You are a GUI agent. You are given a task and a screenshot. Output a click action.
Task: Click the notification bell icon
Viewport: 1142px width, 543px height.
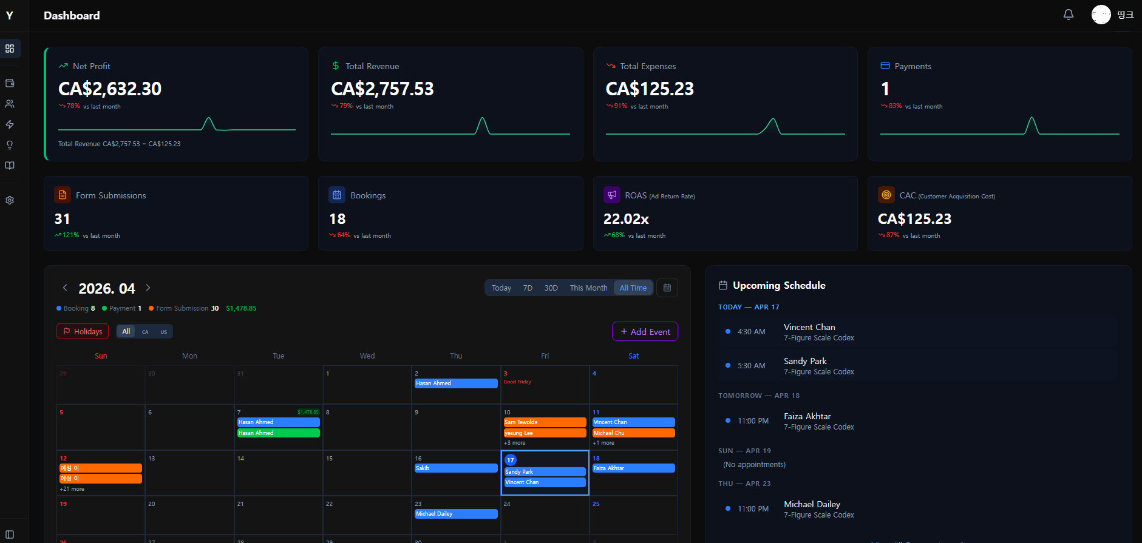1069,15
